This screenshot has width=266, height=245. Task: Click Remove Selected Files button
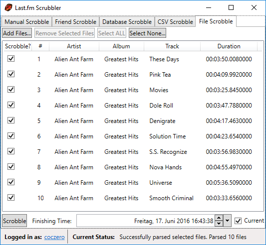[x=65, y=33]
